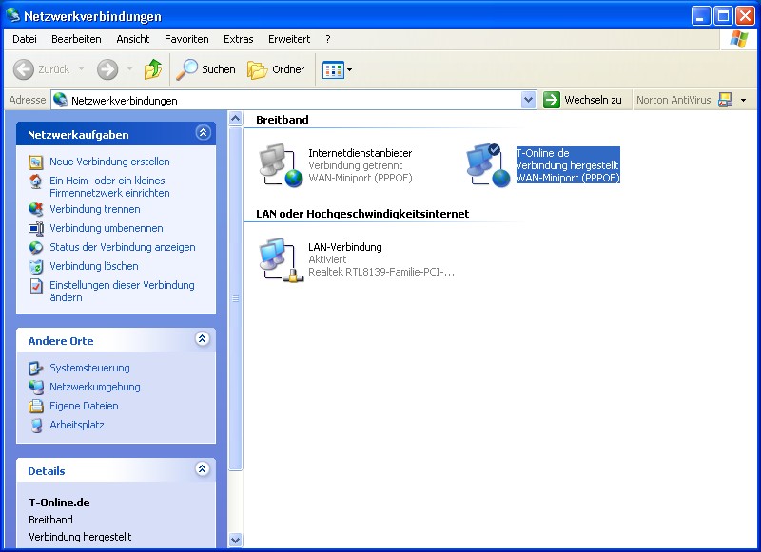
Task: Collapse the Netzwerkaufgaben panel
Action: pyautogui.click(x=202, y=134)
